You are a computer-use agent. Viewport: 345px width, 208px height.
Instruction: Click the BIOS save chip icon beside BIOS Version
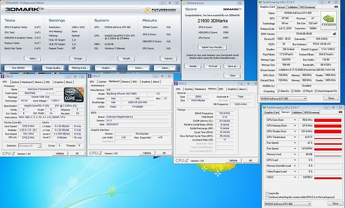(x=334, y=34)
